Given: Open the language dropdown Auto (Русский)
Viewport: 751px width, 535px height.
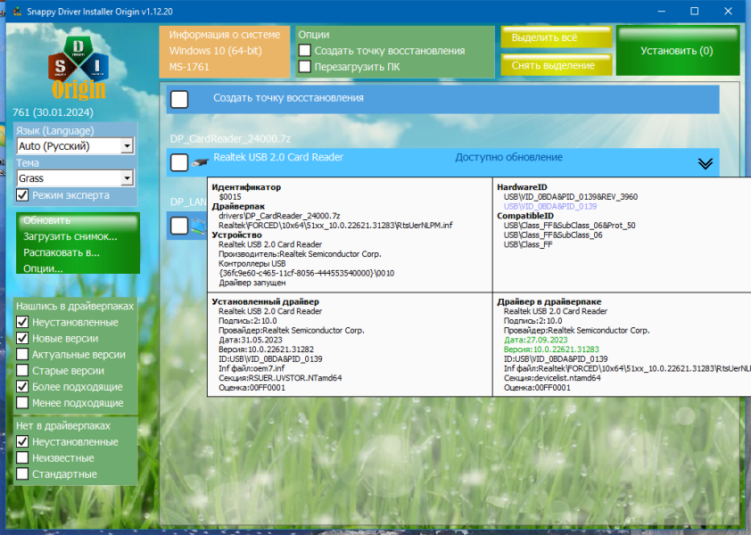Looking at the screenshot, I should (75, 145).
